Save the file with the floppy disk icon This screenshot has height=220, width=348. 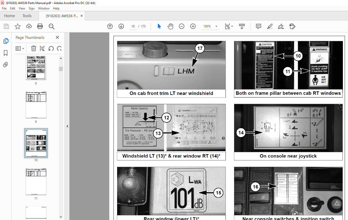click(x=6, y=26)
